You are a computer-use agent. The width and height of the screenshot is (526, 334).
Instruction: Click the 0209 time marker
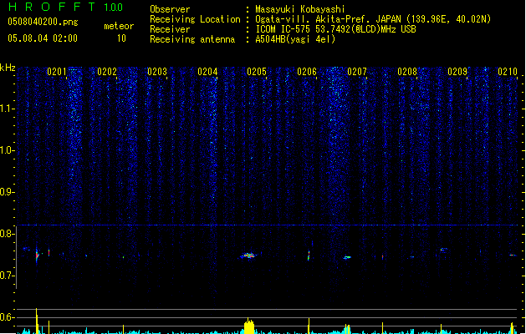pos(457,71)
